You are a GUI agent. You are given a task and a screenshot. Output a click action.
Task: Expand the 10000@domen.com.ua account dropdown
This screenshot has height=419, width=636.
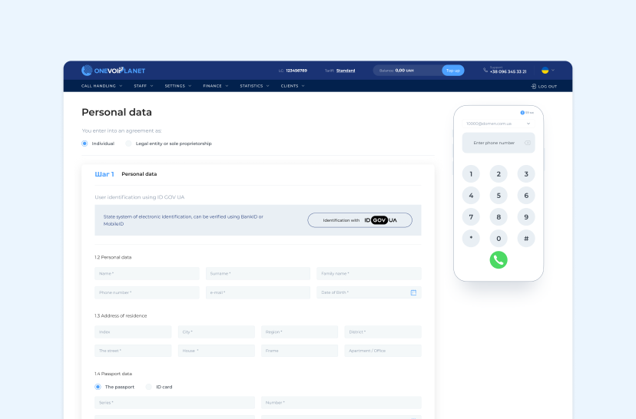click(528, 124)
